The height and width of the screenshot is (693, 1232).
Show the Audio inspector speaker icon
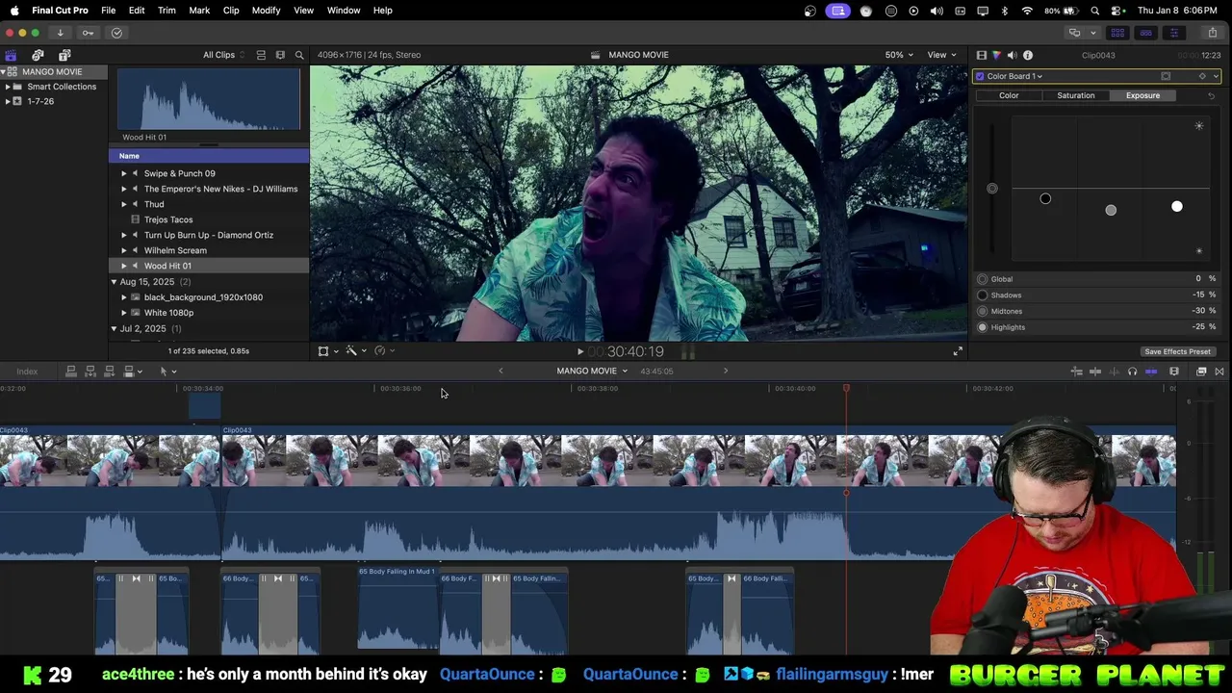(x=1012, y=55)
